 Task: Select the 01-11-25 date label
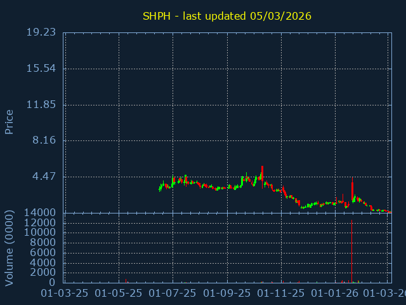tap(281, 293)
